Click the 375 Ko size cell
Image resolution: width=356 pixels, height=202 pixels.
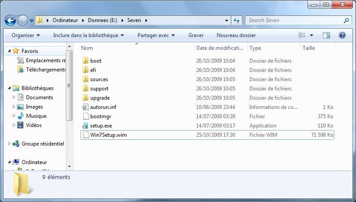pos(325,116)
